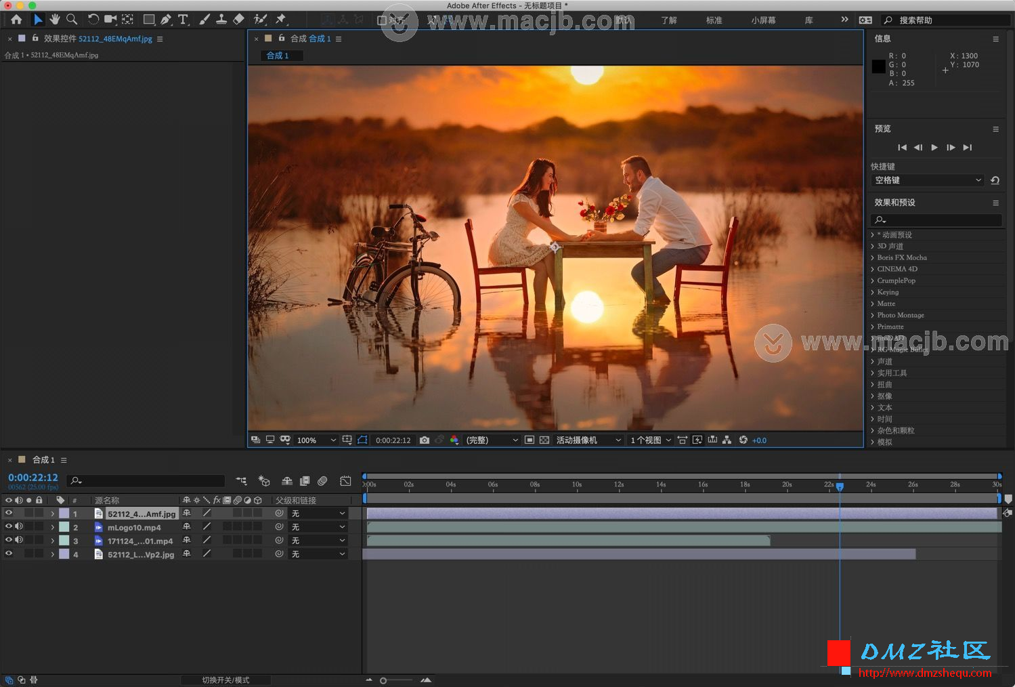Open magnification 100% dropdown
The image size is (1015, 687).
coord(316,440)
